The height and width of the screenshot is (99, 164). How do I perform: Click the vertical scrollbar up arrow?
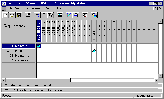(160, 22)
